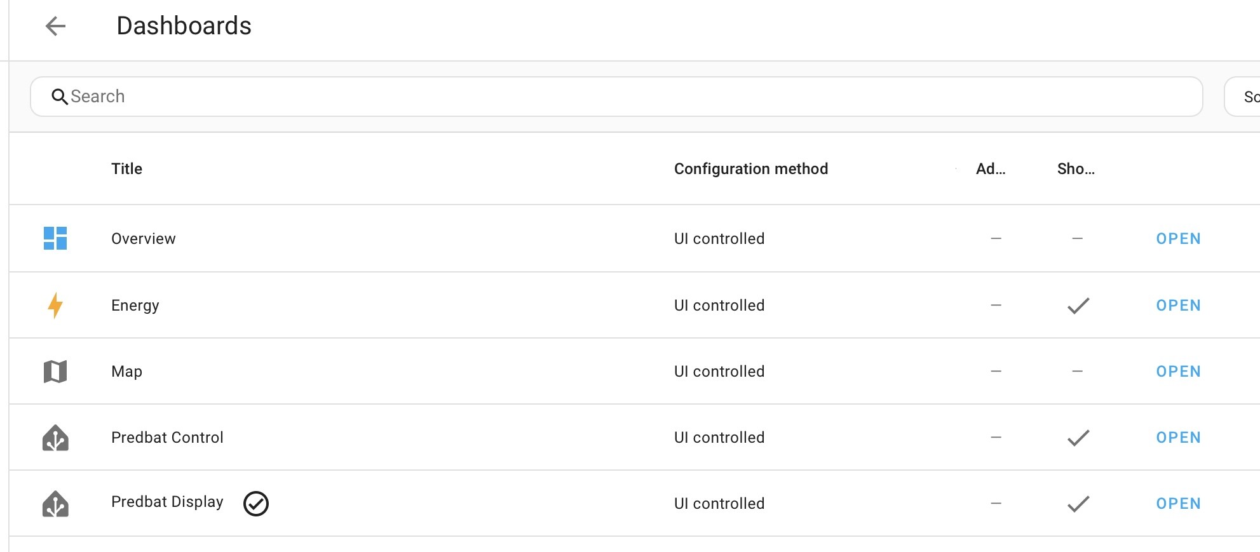
Task: Click the Overview dashboard grid icon
Action: point(55,238)
